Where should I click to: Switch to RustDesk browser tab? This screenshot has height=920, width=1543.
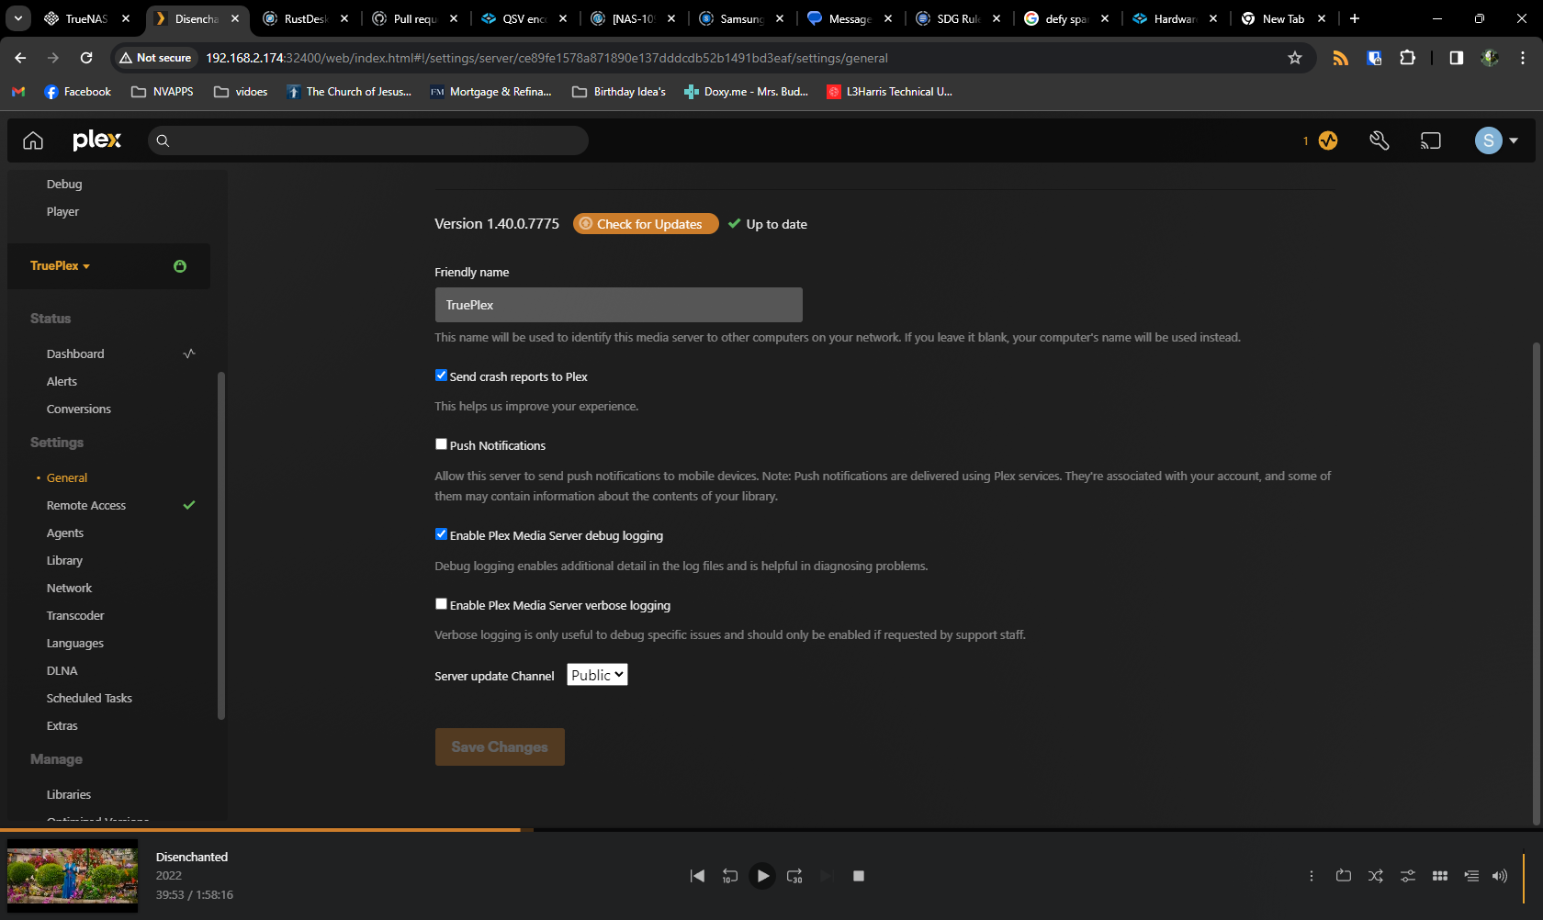(x=306, y=18)
